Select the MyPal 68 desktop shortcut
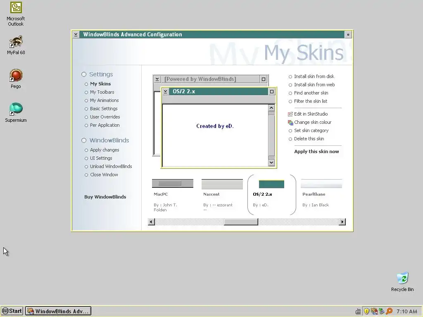This screenshot has height=317, width=423. pos(16,45)
